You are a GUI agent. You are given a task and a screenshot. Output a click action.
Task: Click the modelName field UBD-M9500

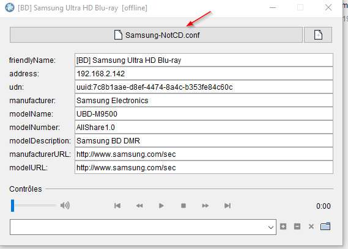204,114
